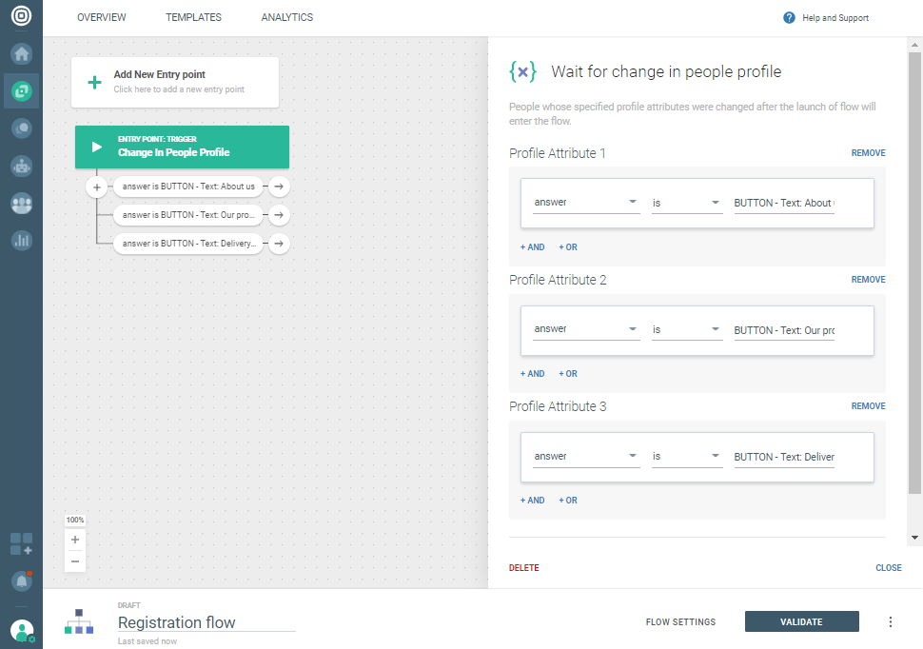Click the arrow next to Delivery... condition
Viewport: 923px width, 649px height.
(279, 244)
